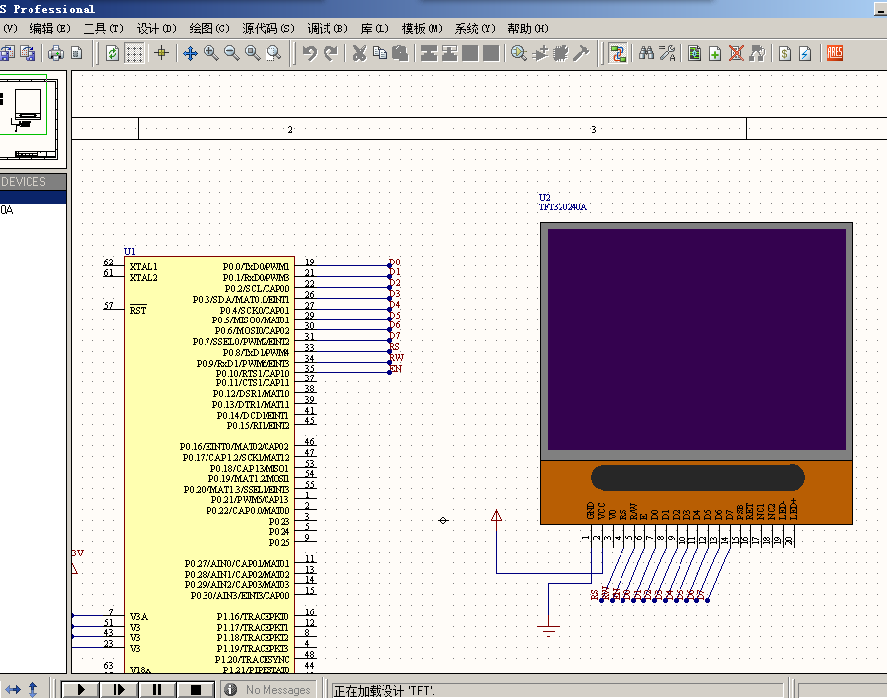Image resolution: width=887 pixels, height=698 pixels.
Task: Click the ground terminal symbol
Action: click(548, 629)
